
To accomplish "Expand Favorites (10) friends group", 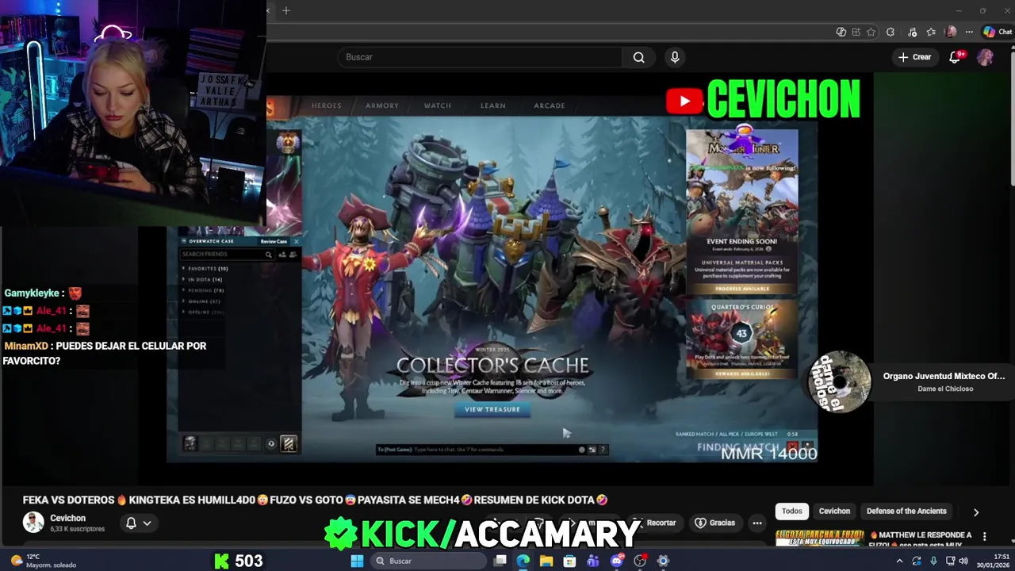I will pos(206,269).
